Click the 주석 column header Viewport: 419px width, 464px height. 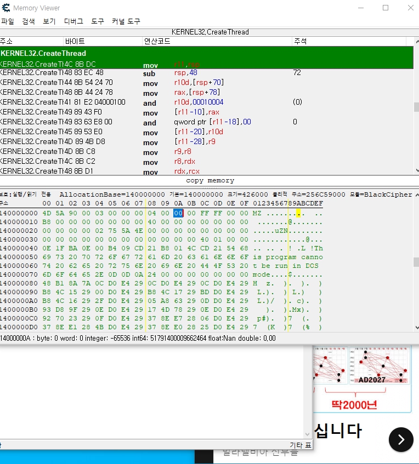(301, 42)
